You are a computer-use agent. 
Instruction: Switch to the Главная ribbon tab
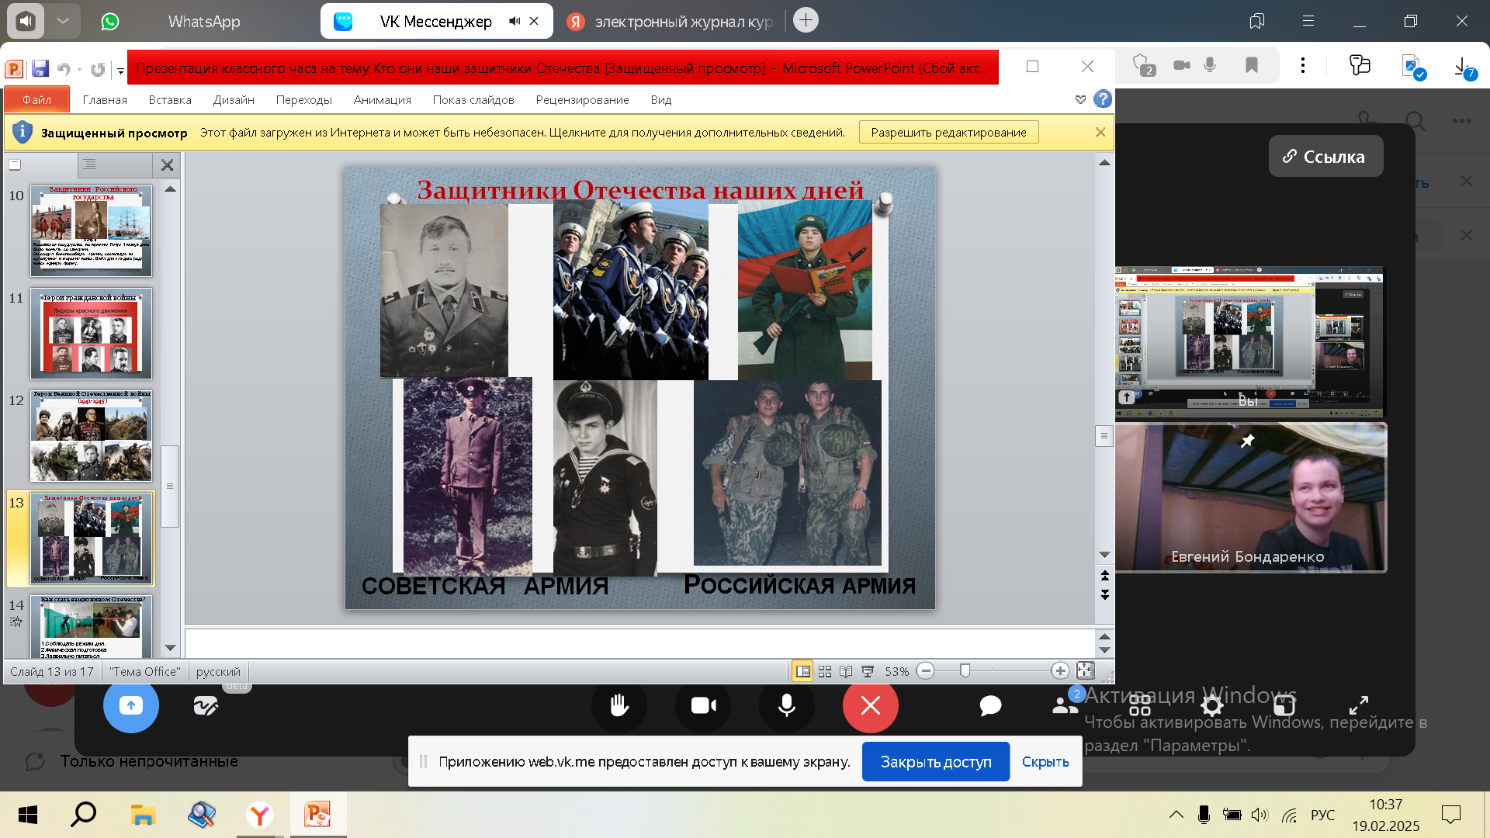[x=105, y=99]
